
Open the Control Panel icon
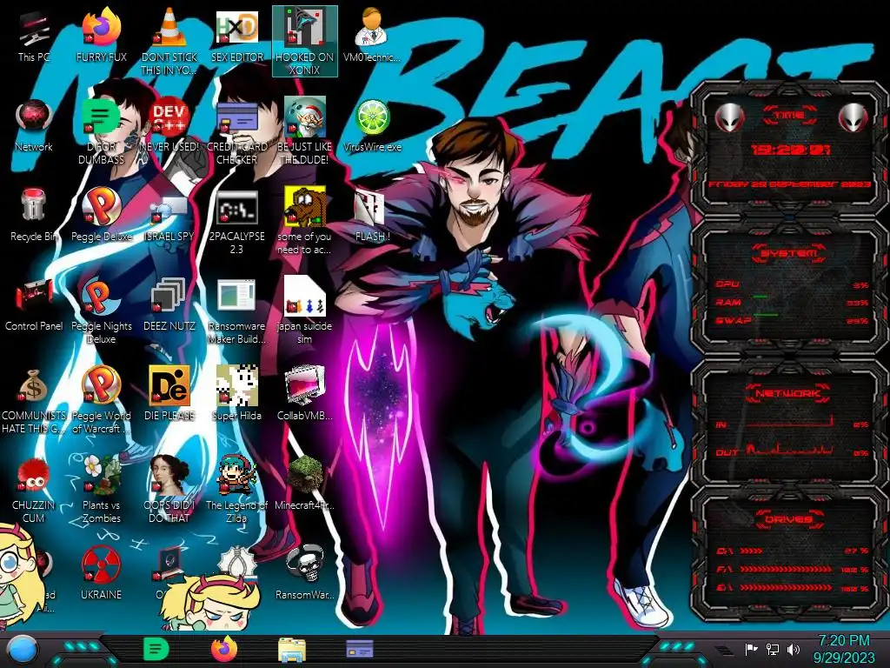click(34, 305)
